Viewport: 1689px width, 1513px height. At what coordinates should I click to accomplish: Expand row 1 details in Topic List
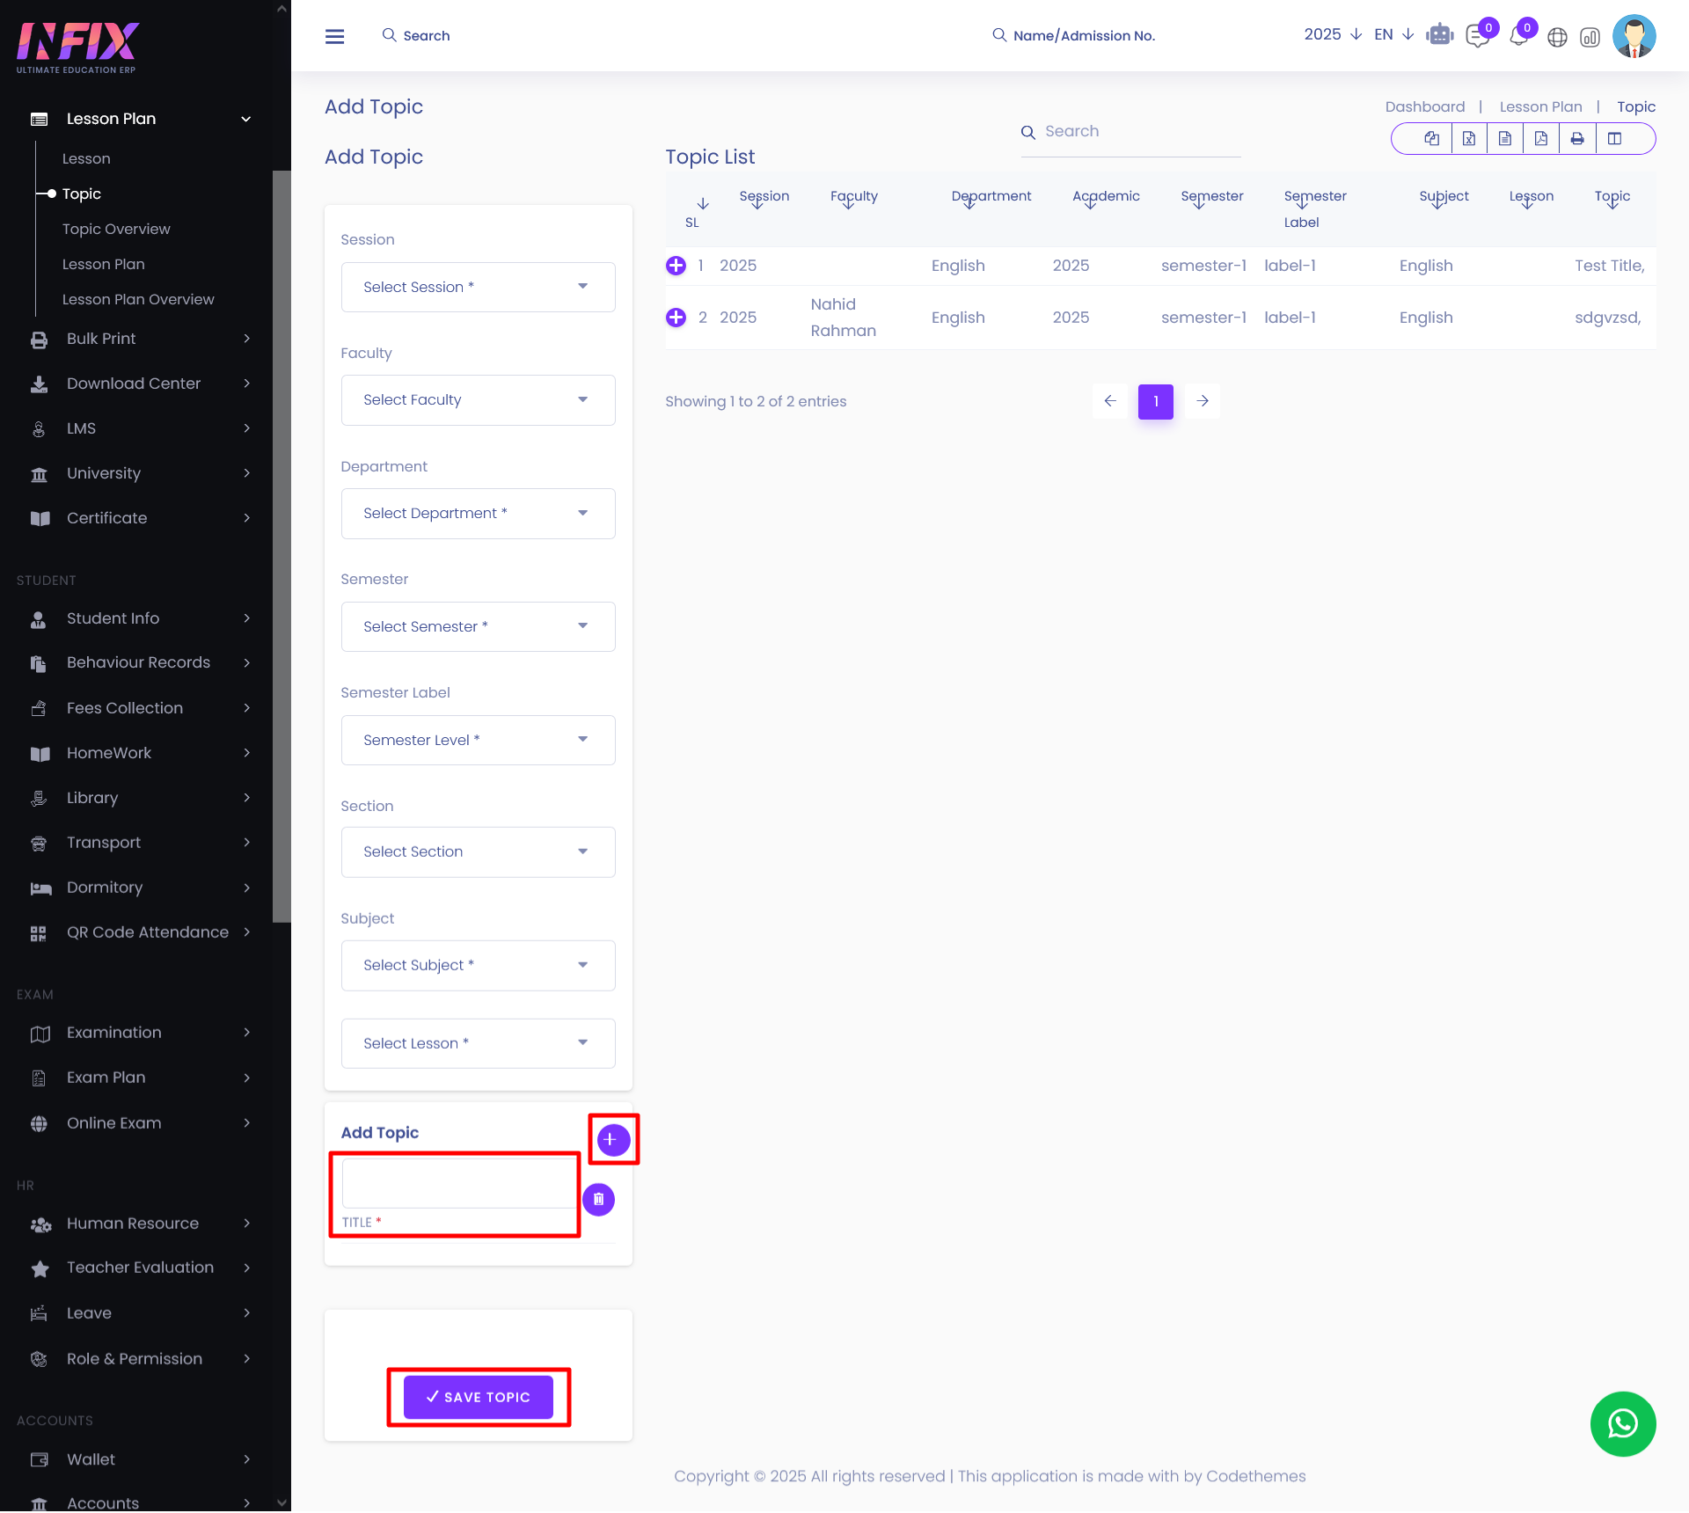coord(676,266)
